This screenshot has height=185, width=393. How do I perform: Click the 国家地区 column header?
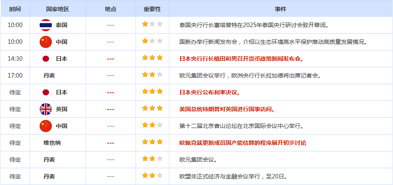[x=58, y=9]
